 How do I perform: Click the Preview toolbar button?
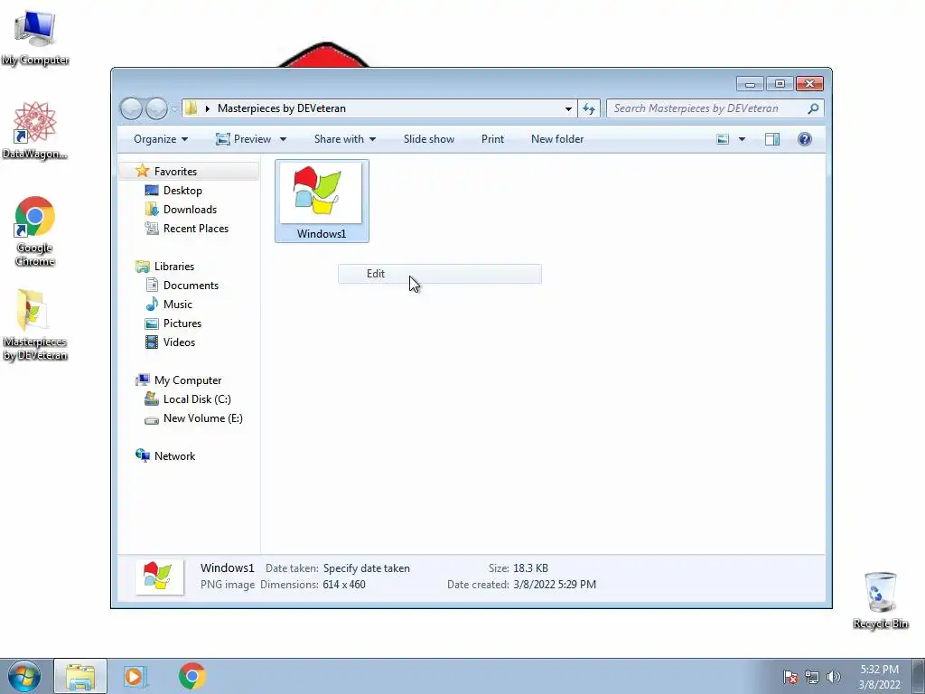[244, 139]
